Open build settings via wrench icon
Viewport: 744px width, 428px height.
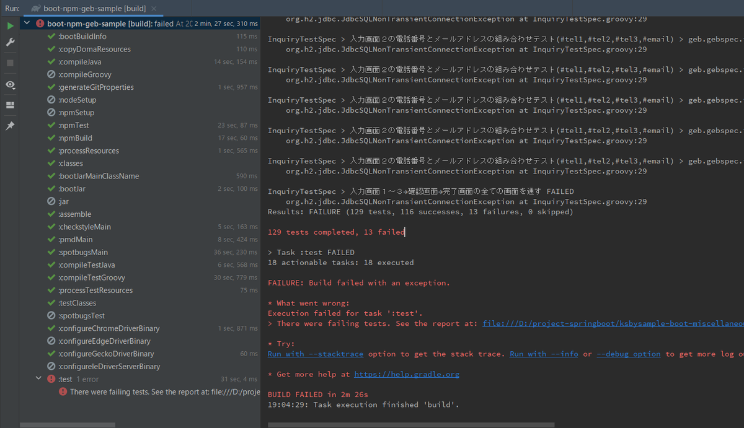coord(10,42)
